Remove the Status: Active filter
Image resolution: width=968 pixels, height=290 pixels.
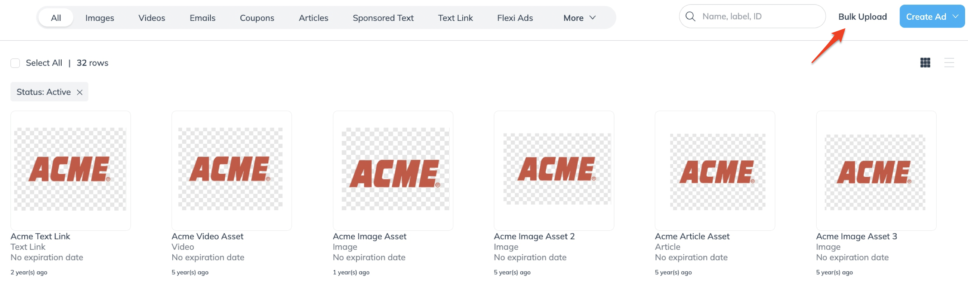click(x=80, y=92)
